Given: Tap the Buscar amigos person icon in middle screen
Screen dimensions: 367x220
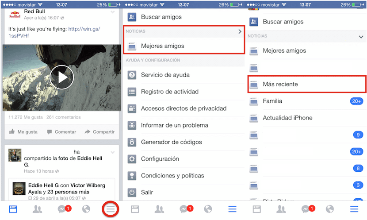Looking at the screenshot, I should coord(132,17).
